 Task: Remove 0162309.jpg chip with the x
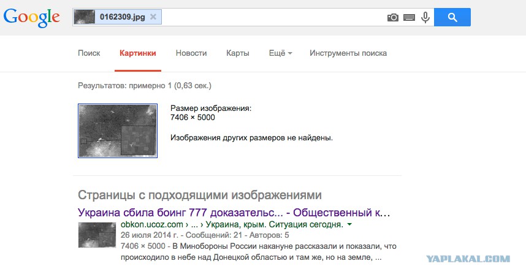point(153,17)
